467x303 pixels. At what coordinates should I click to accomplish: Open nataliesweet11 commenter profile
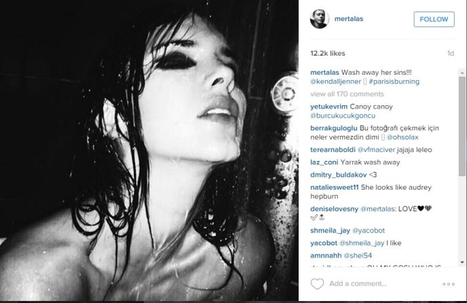click(335, 188)
